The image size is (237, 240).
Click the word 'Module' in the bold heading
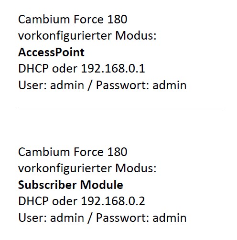[101, 185]
